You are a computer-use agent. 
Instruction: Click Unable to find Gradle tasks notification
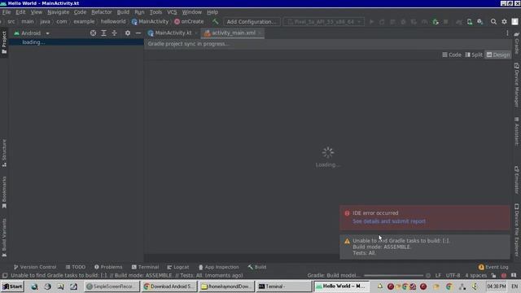coord(425,247)
